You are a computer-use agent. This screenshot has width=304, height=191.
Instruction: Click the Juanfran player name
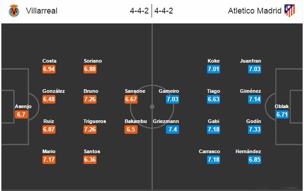tap(250, 61)
